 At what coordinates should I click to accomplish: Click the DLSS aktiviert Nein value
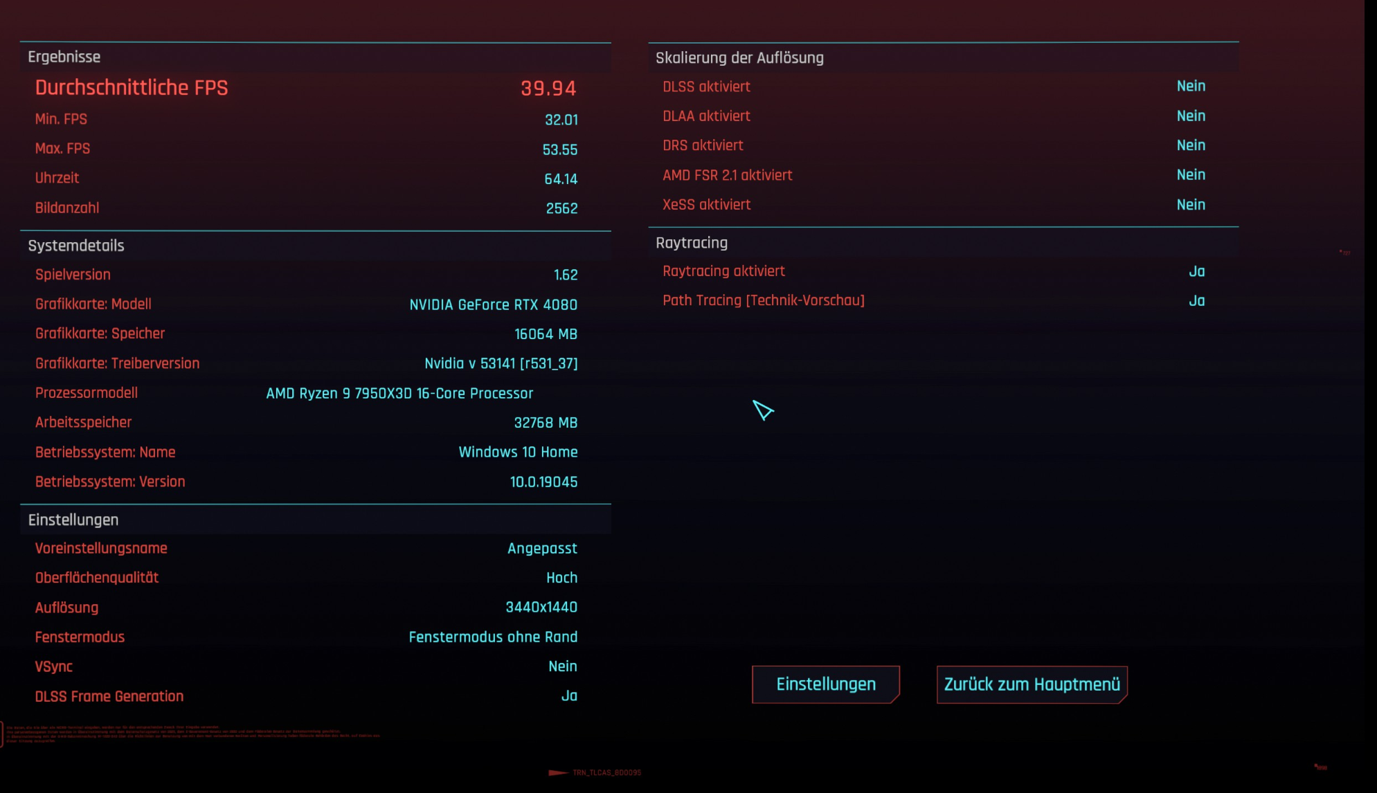1190,86
